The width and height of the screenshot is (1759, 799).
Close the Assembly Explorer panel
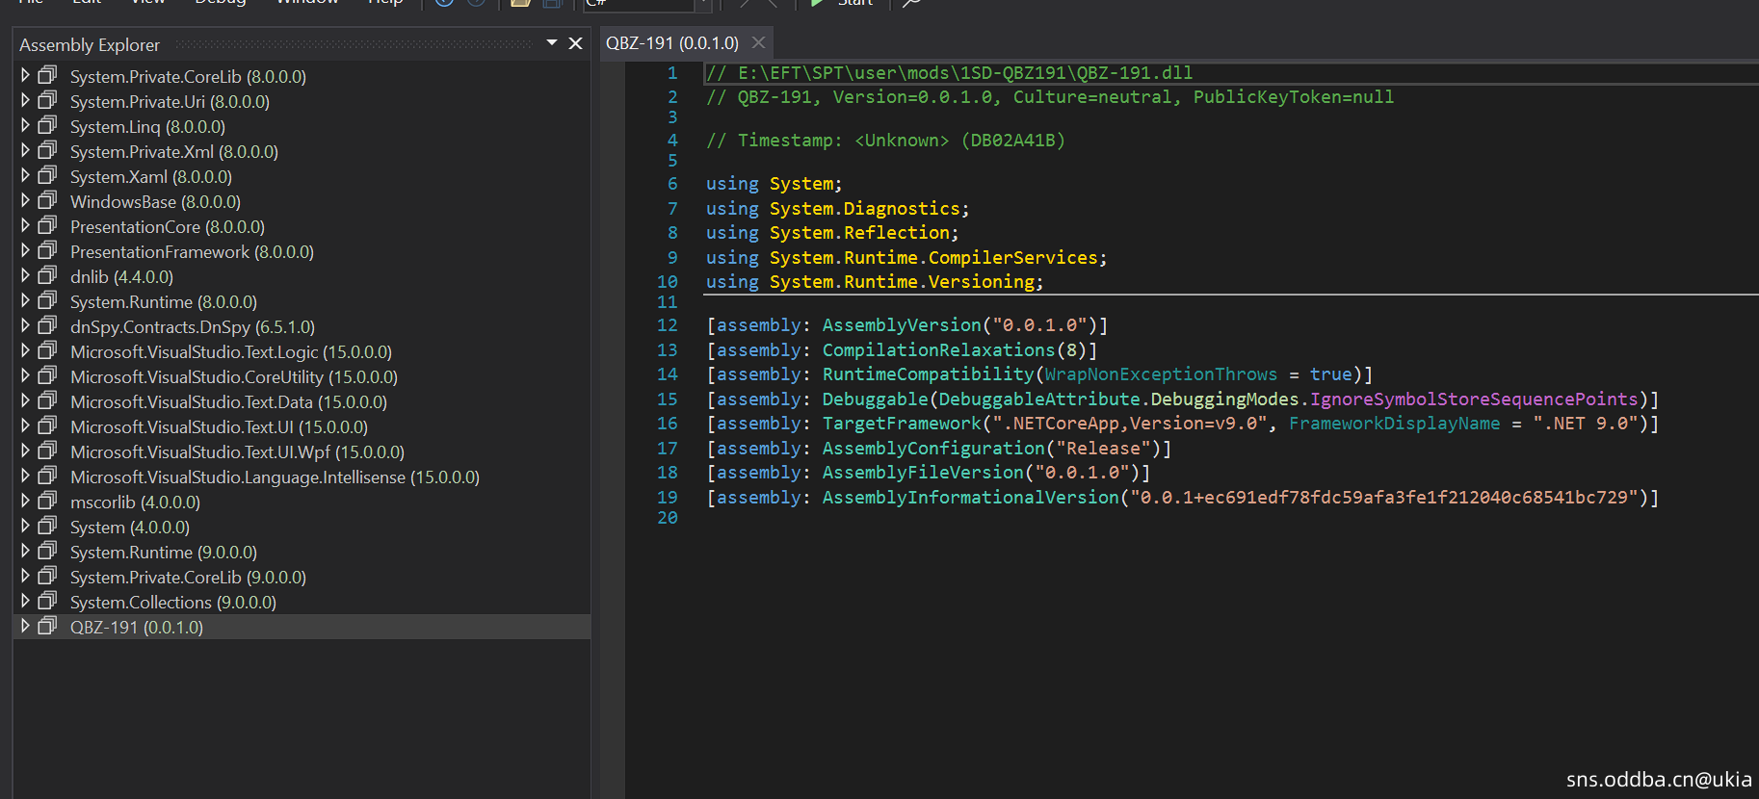tap(575, 43)
